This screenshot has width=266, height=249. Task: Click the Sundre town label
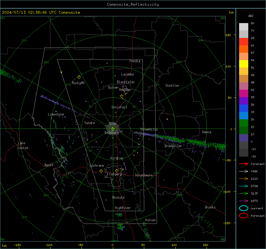pyautogui.click(x=90, y=123)
